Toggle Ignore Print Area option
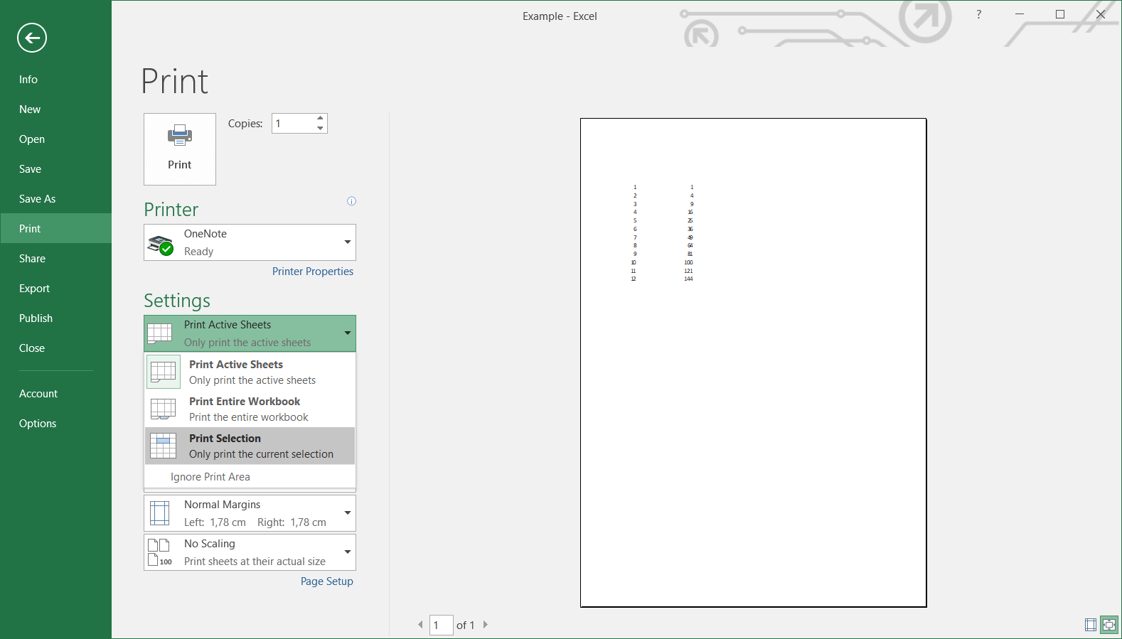Screen dimensions: 1122x639 [210, 477]
